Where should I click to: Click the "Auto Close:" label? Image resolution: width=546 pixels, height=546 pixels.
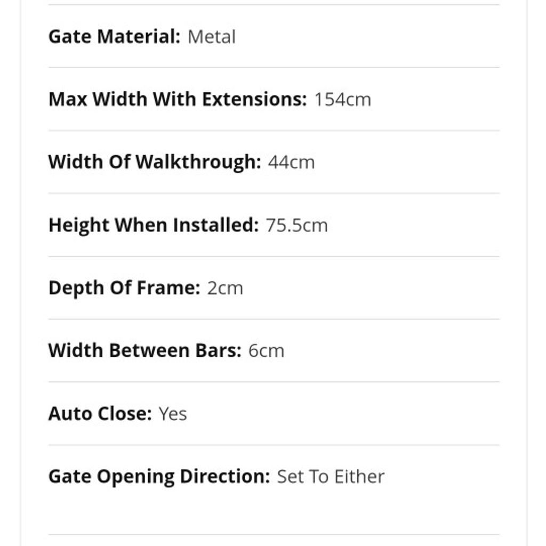(x=100, y=414)
